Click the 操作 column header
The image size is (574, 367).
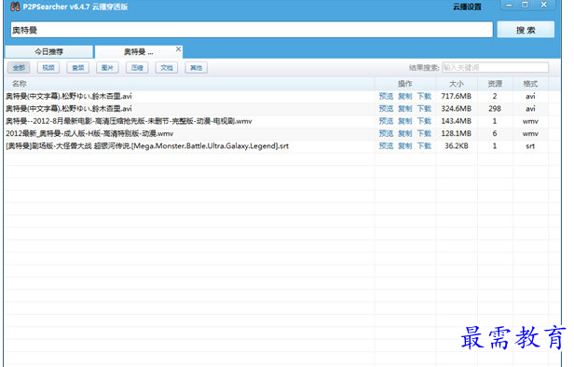(404, 84)
